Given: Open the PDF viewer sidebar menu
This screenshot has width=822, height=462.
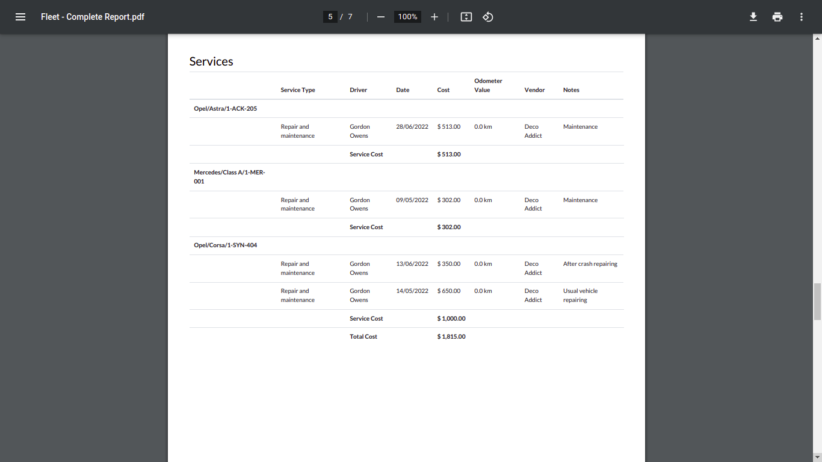Looking at the screenshot, I should pos(20,17).
